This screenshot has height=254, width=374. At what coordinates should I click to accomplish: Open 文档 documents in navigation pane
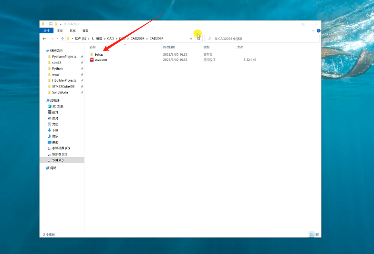[55, 124]
